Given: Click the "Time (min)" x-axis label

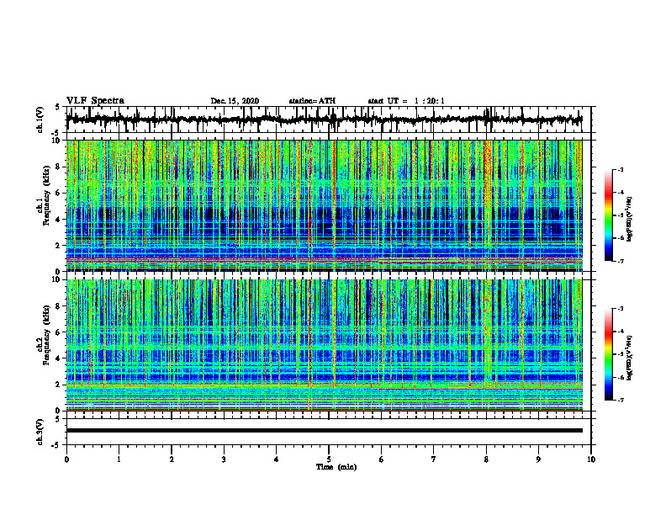Looking at the screenshot, I should (336, 467).
